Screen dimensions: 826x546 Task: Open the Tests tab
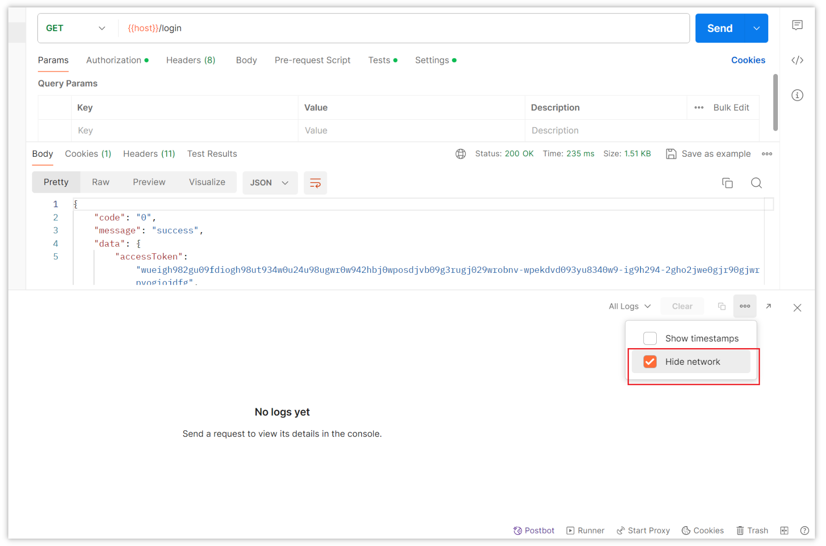pyautogui.click(x=382, y=60)
